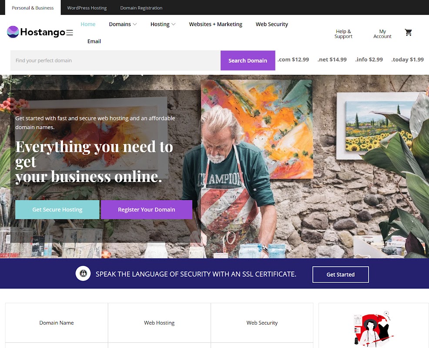
Task: Switch to the Domain Registration tab
Action: pos(141,8)
